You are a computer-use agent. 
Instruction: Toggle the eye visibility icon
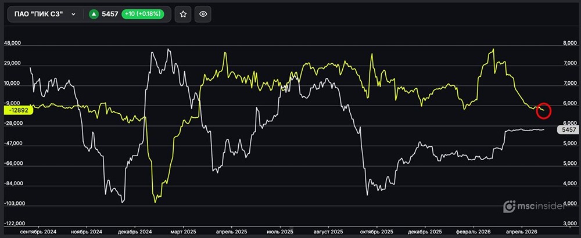coord(203,14)
